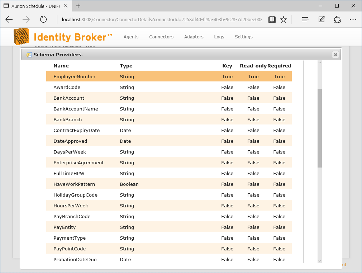Open browser more actions ellipsis menu
The image size is (362, 273).
pos(353,19)
